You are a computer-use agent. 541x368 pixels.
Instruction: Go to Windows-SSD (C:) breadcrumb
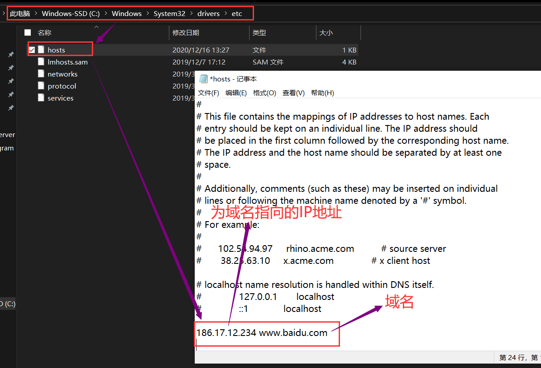pos(71,13)
